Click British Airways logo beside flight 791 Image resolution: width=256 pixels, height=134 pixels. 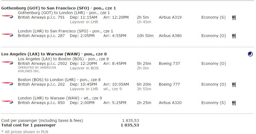(x=7, y=16)
